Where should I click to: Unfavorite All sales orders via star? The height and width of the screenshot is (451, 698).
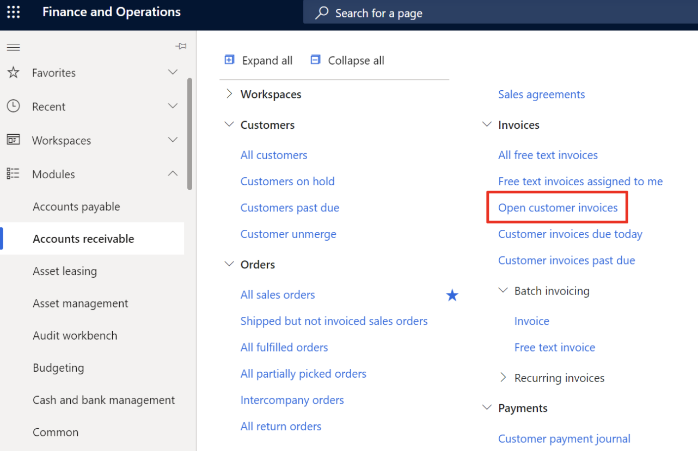coord(452,295)
